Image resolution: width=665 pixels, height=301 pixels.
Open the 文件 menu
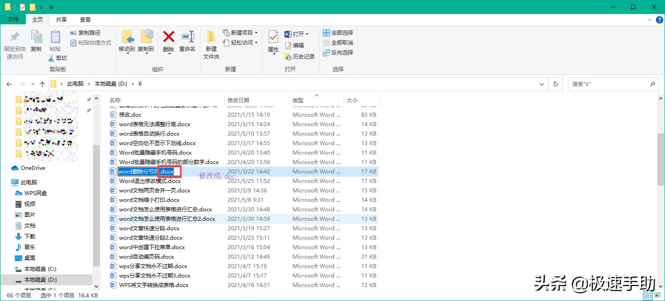coord(14,19)
